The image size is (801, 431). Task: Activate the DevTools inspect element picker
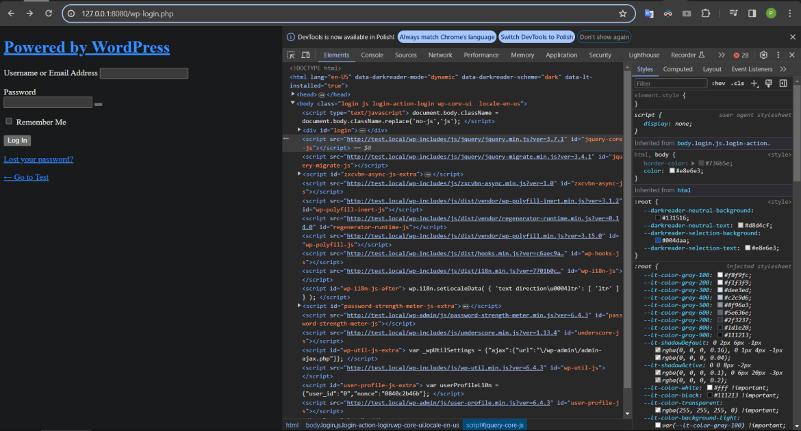coord(291,55)
